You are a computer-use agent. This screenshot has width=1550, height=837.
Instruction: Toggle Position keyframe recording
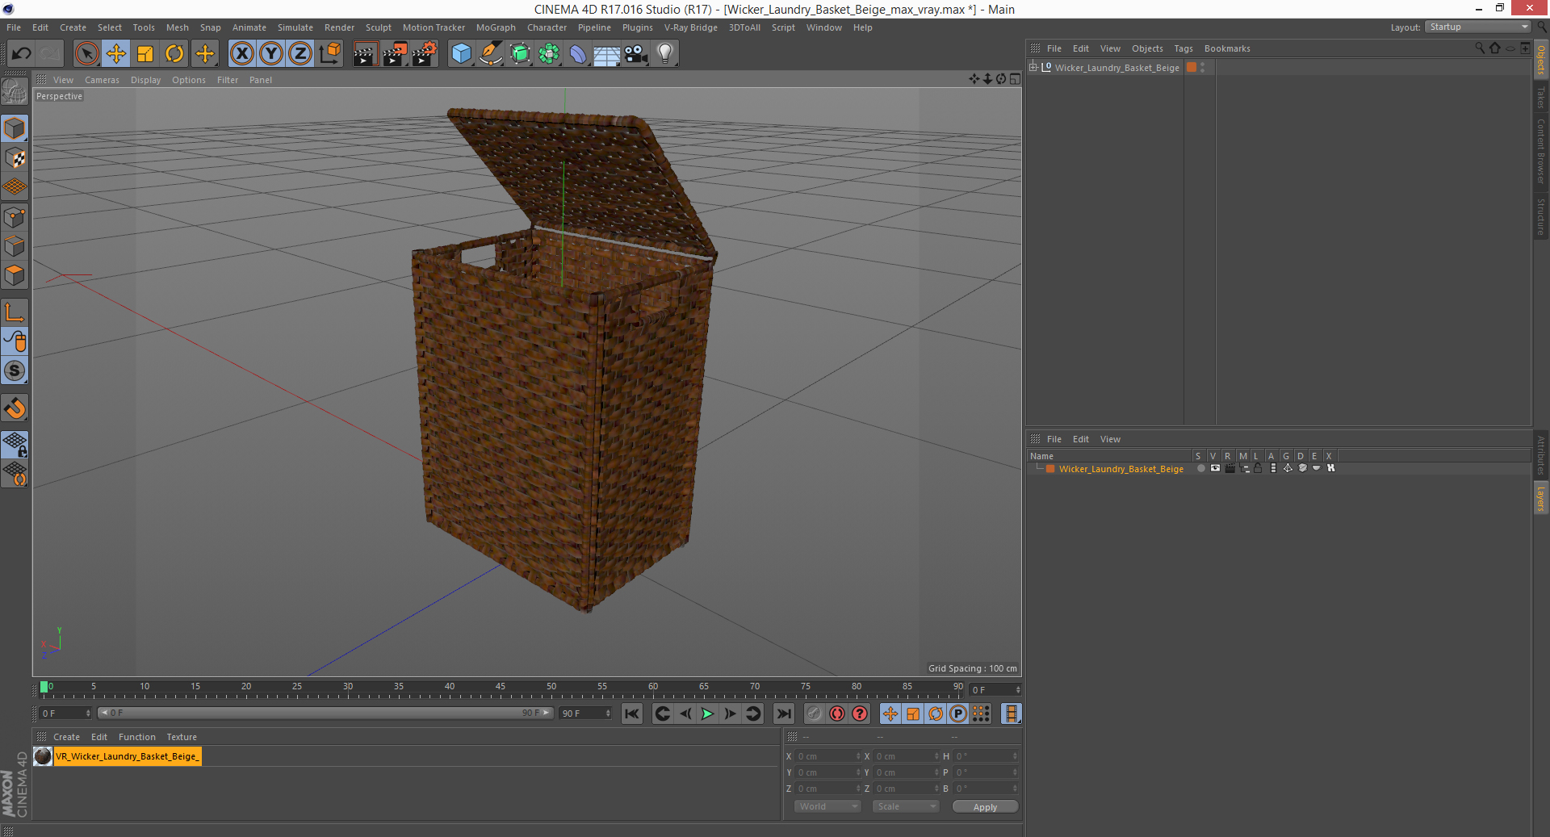point(890,714)
